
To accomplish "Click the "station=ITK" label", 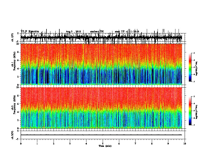I will tap(97, 32).
